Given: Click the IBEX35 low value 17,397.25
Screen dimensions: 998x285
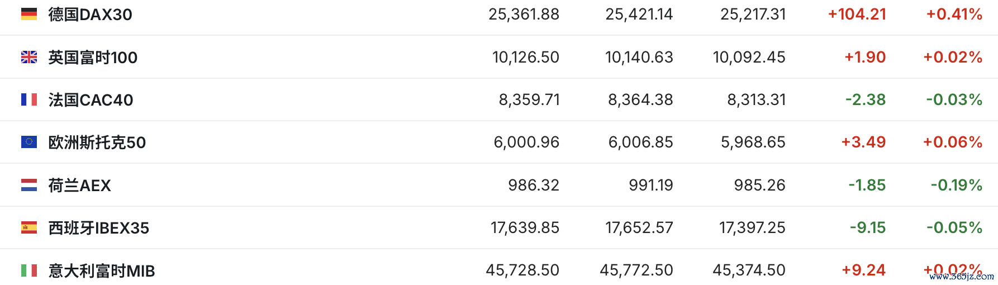Looking at the screenshot, I should 752,228.
